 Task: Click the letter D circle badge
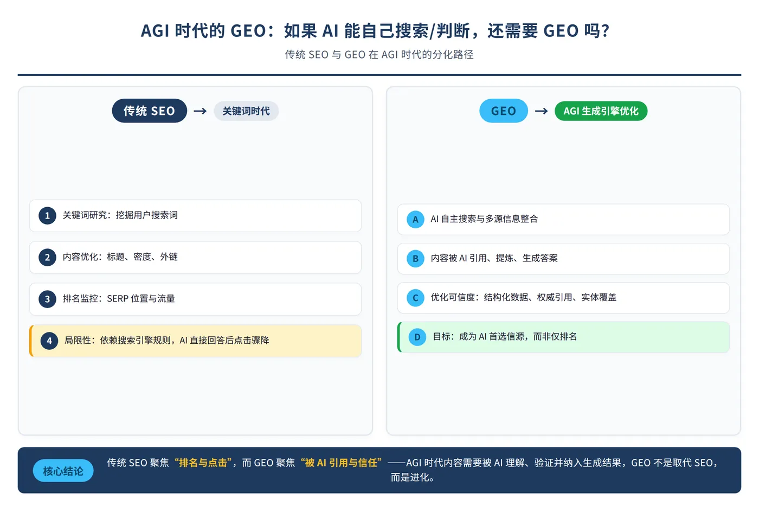(x=417, y=337)
